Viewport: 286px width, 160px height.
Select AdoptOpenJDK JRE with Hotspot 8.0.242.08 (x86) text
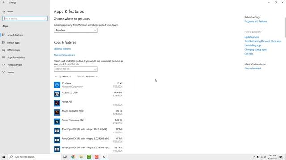click(x=85, y=148)
